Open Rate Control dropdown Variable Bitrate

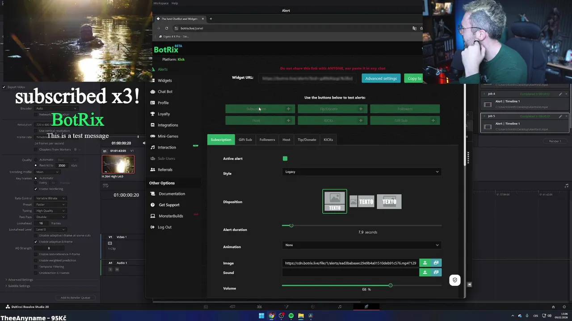[50, 198]
